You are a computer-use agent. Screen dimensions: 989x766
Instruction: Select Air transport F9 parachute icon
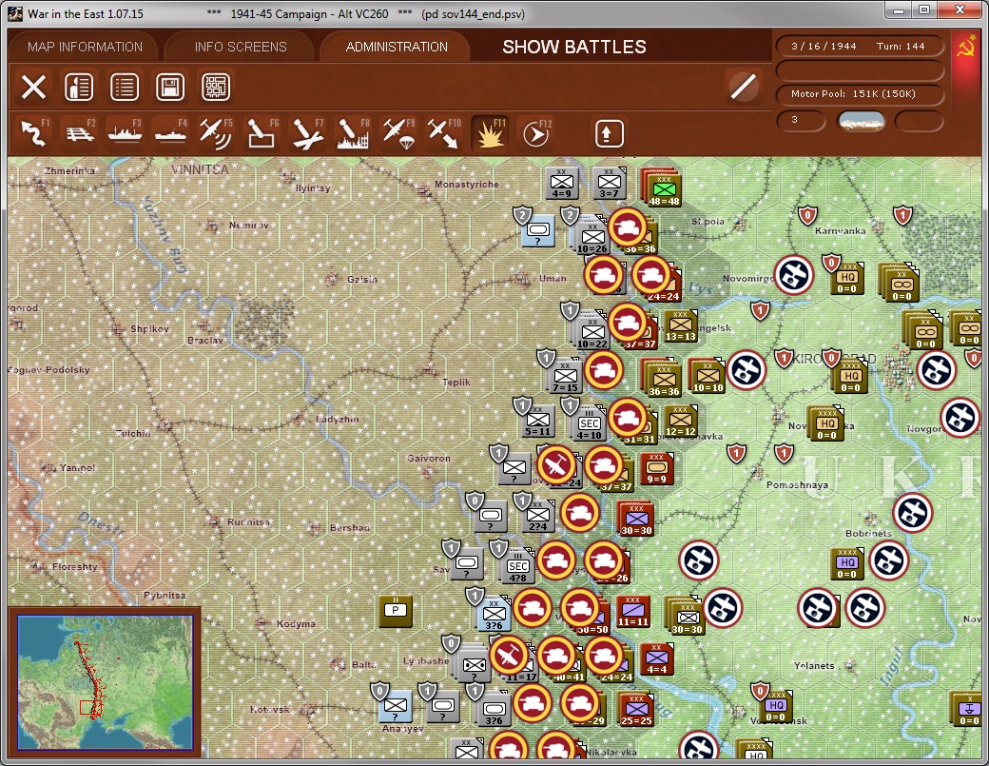click(x=398, y=133)
